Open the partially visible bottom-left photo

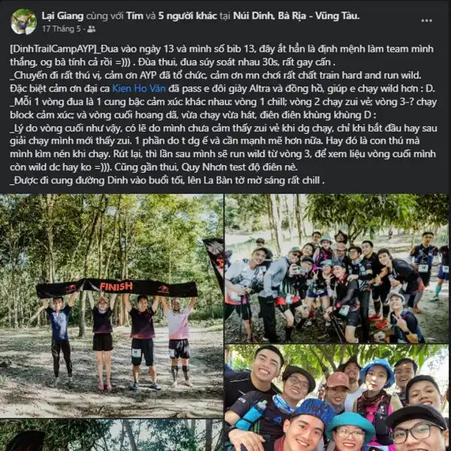(x=111, y=435)
